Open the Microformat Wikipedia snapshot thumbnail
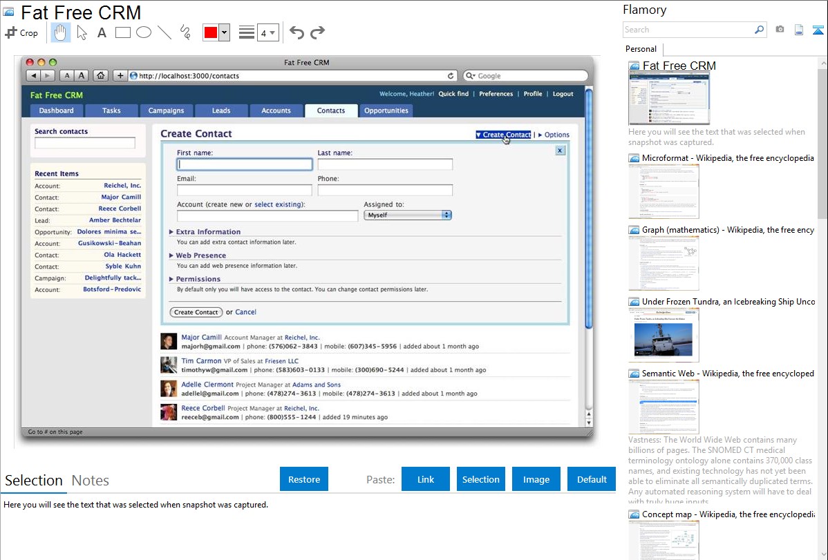The width and height of the screenshot is (828, 560). pyautogui.click(x=664, y=191)
